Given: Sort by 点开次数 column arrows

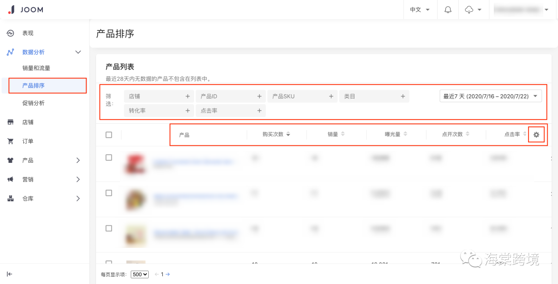Looking at the screenshot, I should point(468,134).
